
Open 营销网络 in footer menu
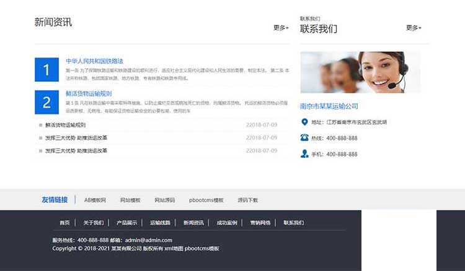pos(260,223)
